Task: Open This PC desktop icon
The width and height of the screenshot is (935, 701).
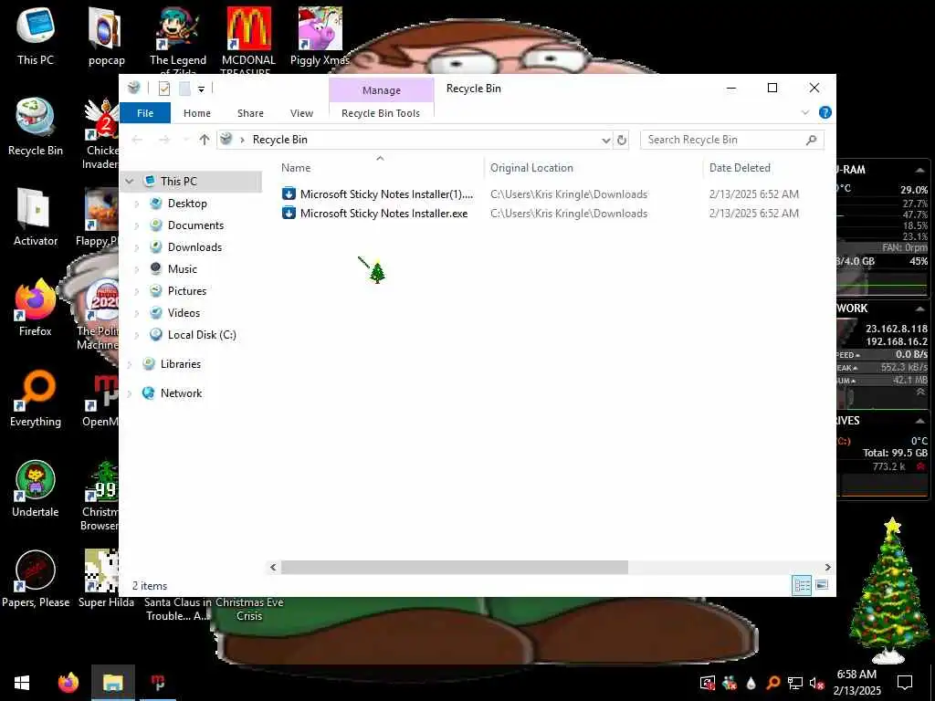Action: 36,37
